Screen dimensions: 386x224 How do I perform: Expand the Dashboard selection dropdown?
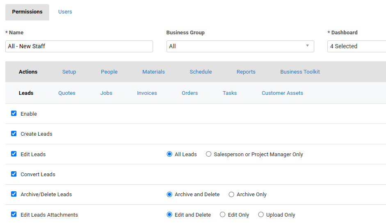(x=356, y=46)
